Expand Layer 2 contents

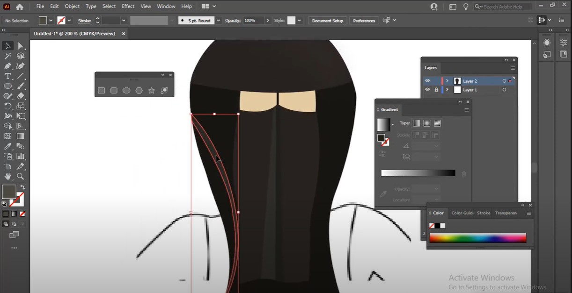447,81
